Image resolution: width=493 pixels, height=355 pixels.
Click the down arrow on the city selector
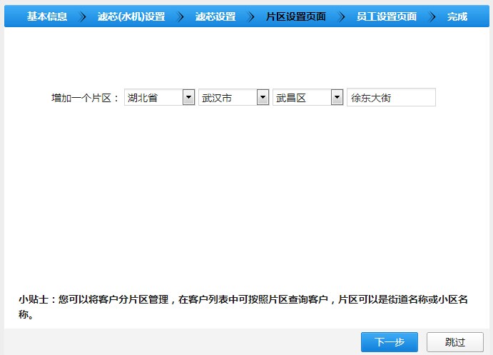coord(263,98)
